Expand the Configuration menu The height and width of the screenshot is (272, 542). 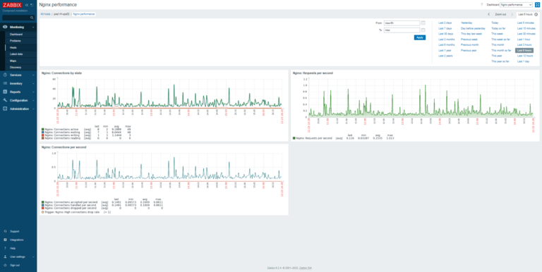(33, 101)
